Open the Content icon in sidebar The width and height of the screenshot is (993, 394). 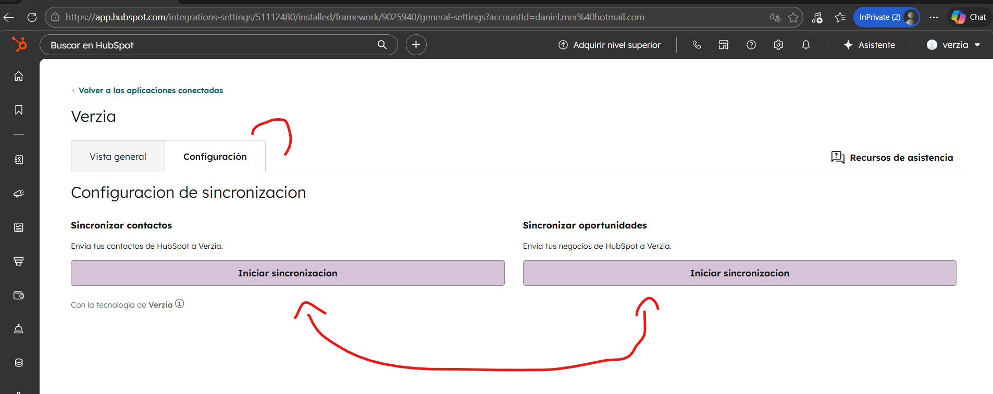click(x=19, y=227)
